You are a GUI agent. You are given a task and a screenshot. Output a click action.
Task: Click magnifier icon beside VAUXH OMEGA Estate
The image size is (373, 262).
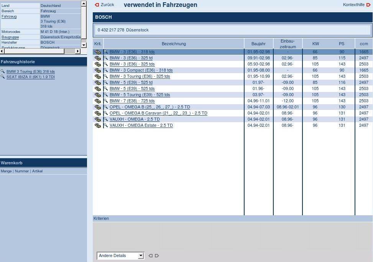[106, 125]
